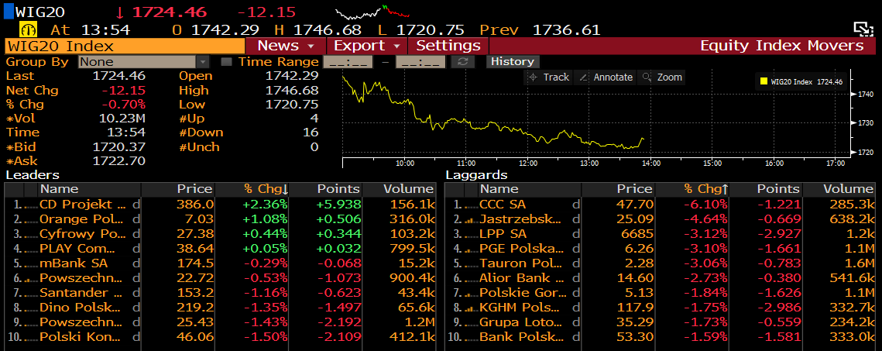882x351 pixels.
Task: Select Jastrzebsk in Laggards list
Action: click(520, 219)
